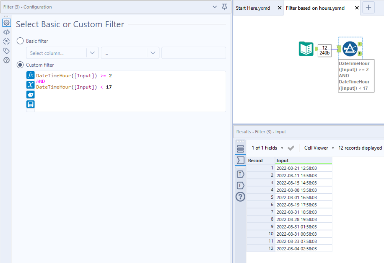Open the Select column dropdown

tap(92, 53)
